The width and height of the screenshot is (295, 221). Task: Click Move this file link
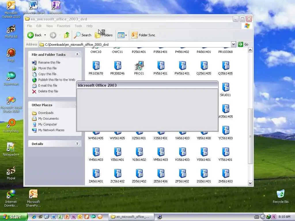(48, 68)
